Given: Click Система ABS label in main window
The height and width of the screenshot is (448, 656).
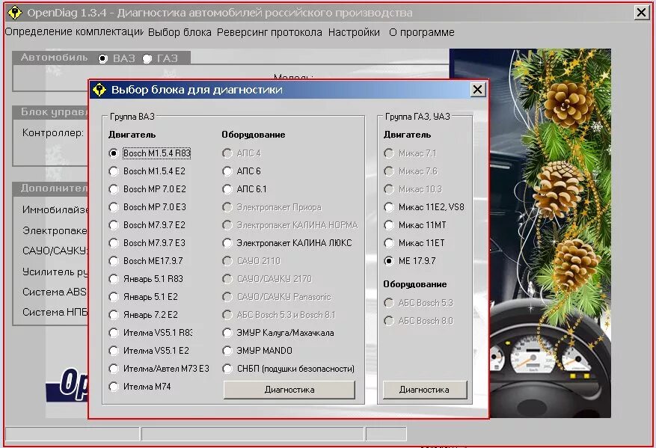Looking at the screenshot, I should tap(55, 292).
